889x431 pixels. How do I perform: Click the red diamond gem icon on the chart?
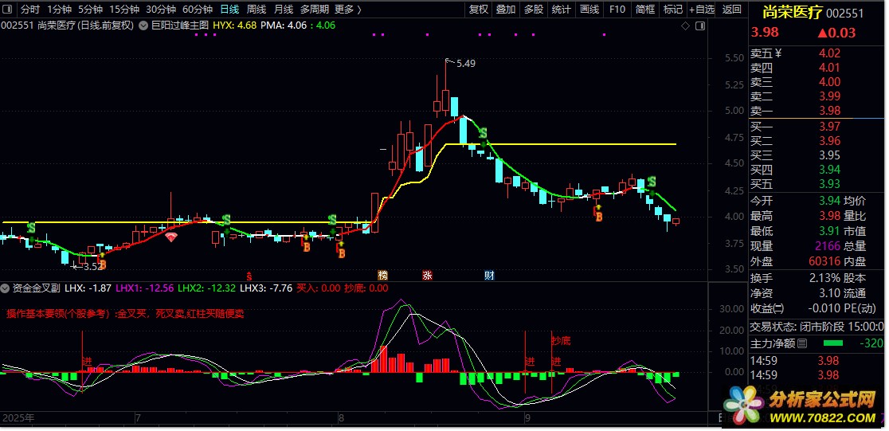coord(171,237)
